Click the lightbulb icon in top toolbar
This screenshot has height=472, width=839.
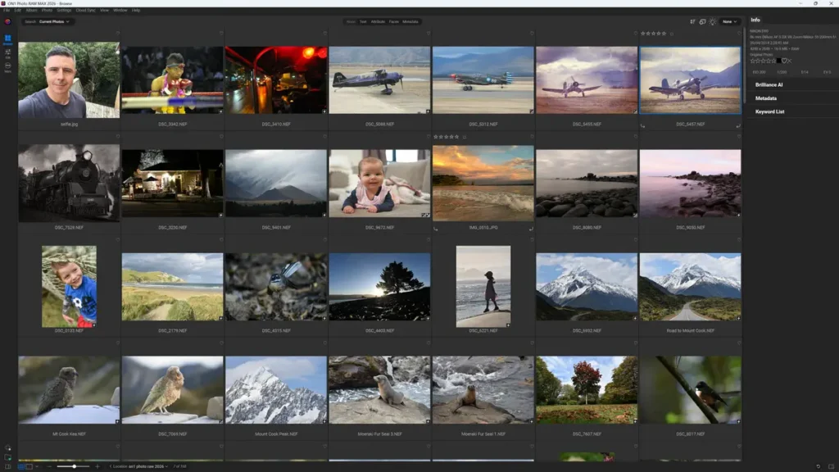pyautogui.click(x=712, y=21)
